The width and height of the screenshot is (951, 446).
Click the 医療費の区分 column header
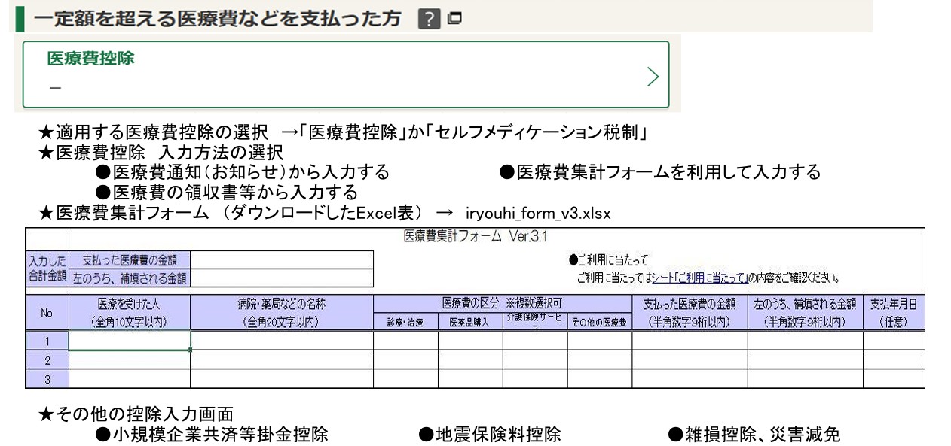[502, 304]
